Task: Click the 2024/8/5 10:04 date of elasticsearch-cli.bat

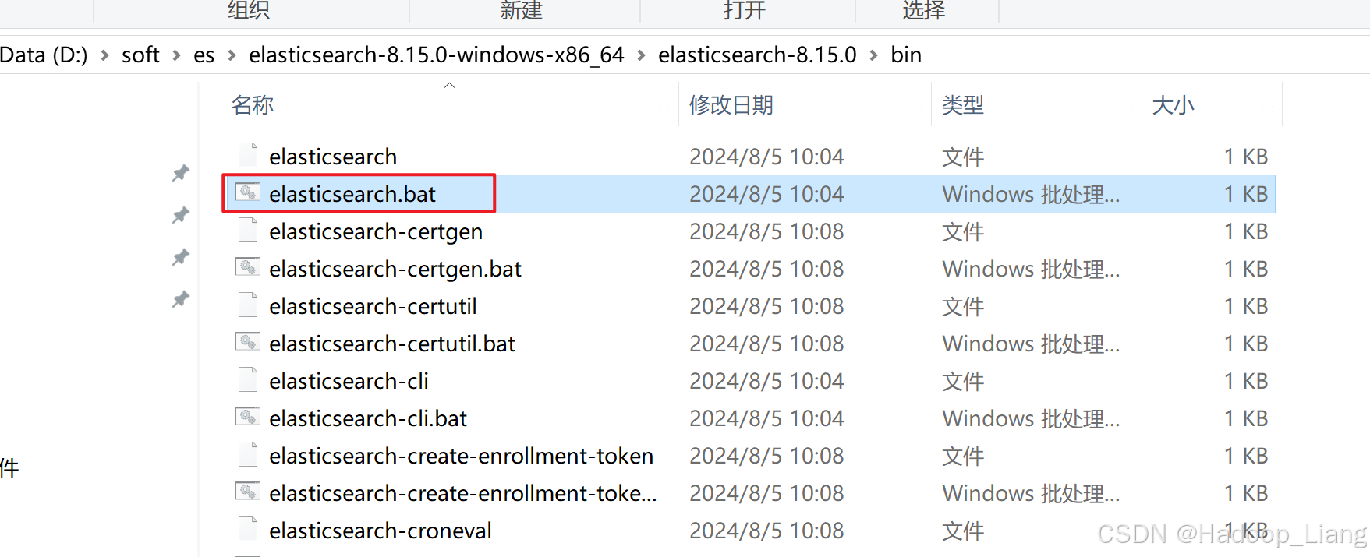Action: point(766,418)
